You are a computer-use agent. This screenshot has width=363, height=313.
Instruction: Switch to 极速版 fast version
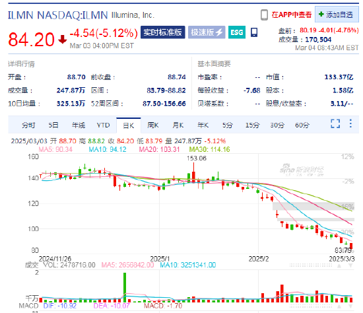[x=207, y=32]
